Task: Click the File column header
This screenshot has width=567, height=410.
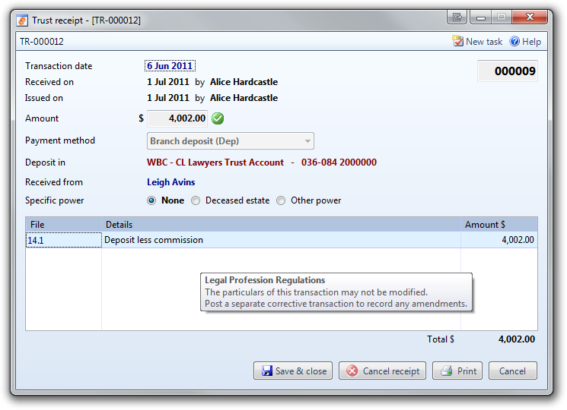Action: pos(63,225)
